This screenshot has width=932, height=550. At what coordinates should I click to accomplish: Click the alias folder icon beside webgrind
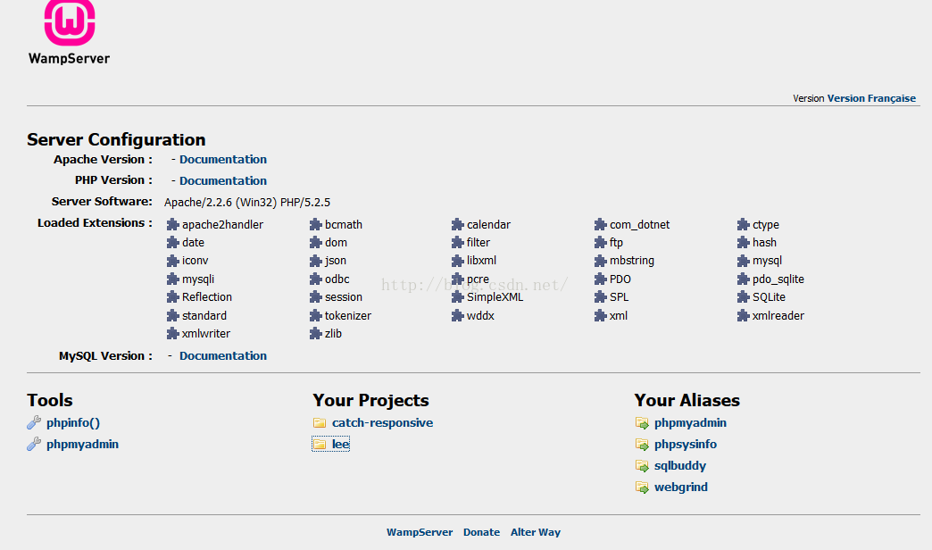coord(642,487)
